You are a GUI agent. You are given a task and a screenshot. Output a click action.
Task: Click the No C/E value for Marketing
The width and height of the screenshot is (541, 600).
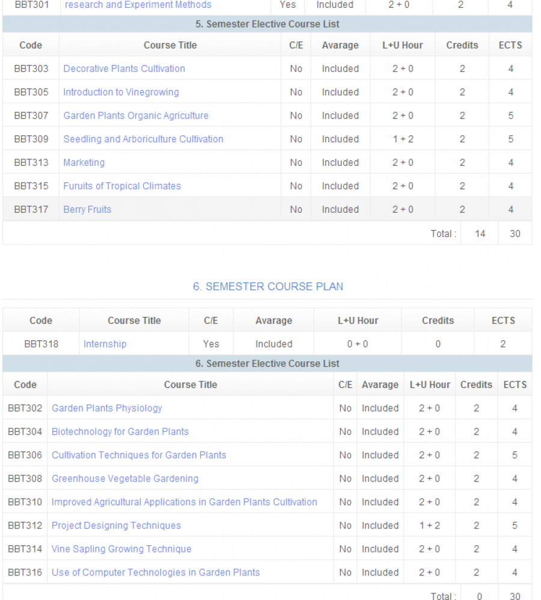point(296,163)
